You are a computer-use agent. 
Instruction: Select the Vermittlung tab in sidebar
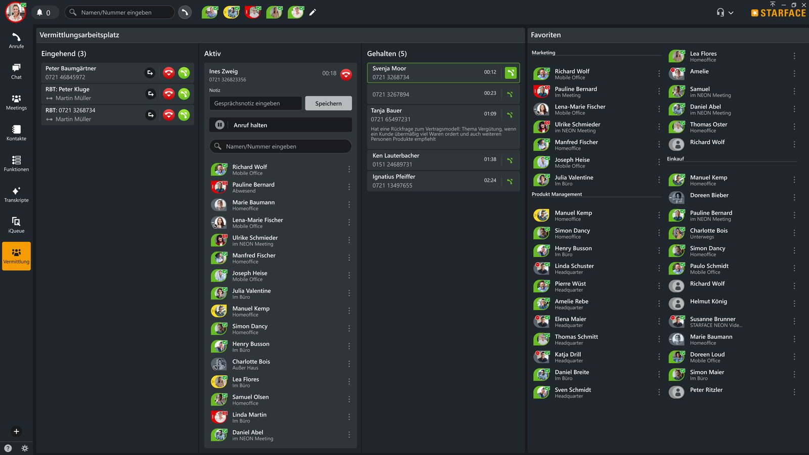click(x=16, y=256)
